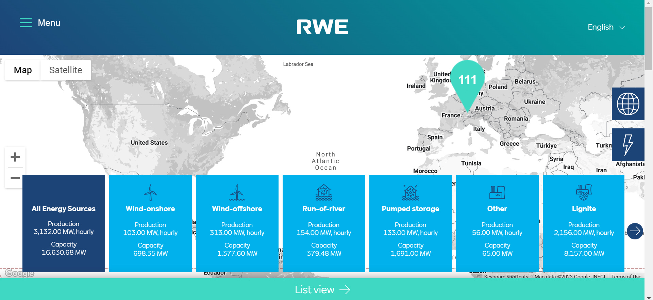Zoom out with the minus button
The image size is (653, 300).
[15, 178]
